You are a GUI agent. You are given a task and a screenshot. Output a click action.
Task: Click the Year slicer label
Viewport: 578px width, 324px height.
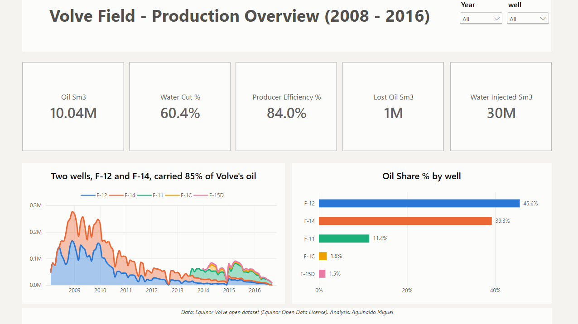coord(468,5)
